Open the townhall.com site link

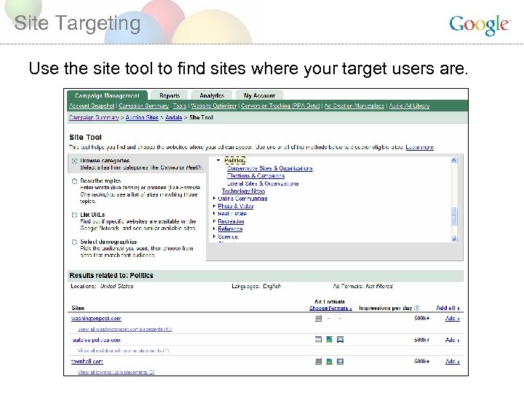(87, 361)
